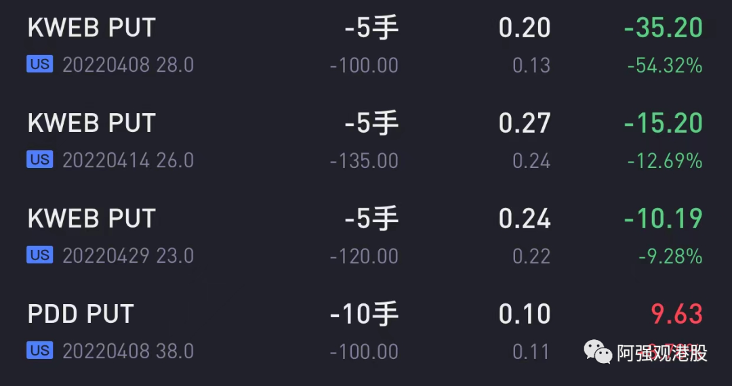The image size is (732, 386).
Task: Click the -35.20 profit value
Action: (x=664, y=28)
